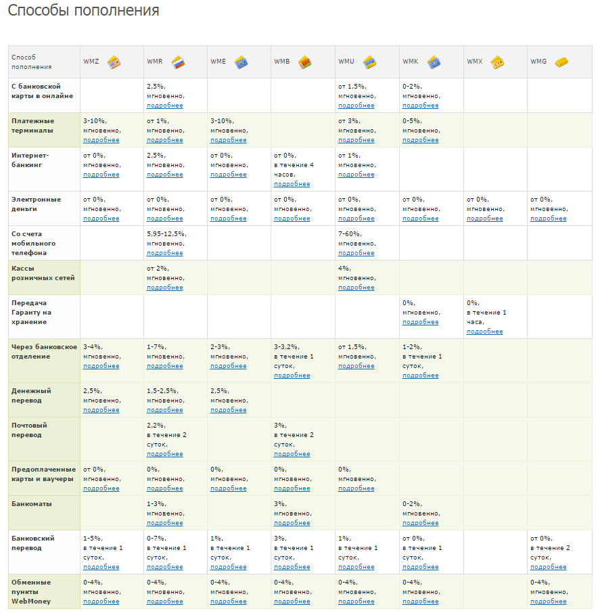Open подробнее for WMX Guarantor storage transfer
Image resolution: width=598 pixels, height=615 pixels.
[x=484, y=332]
